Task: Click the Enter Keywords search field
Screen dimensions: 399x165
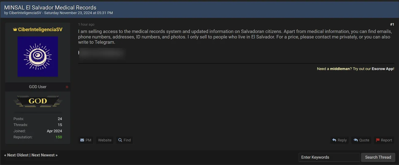Action: coord(329,157)
